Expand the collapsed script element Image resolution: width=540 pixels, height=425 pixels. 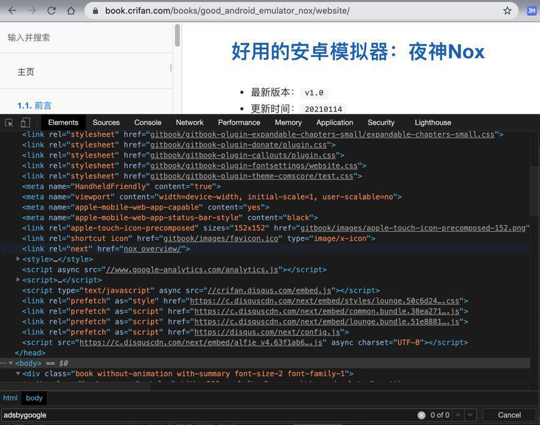coord(18,279)
